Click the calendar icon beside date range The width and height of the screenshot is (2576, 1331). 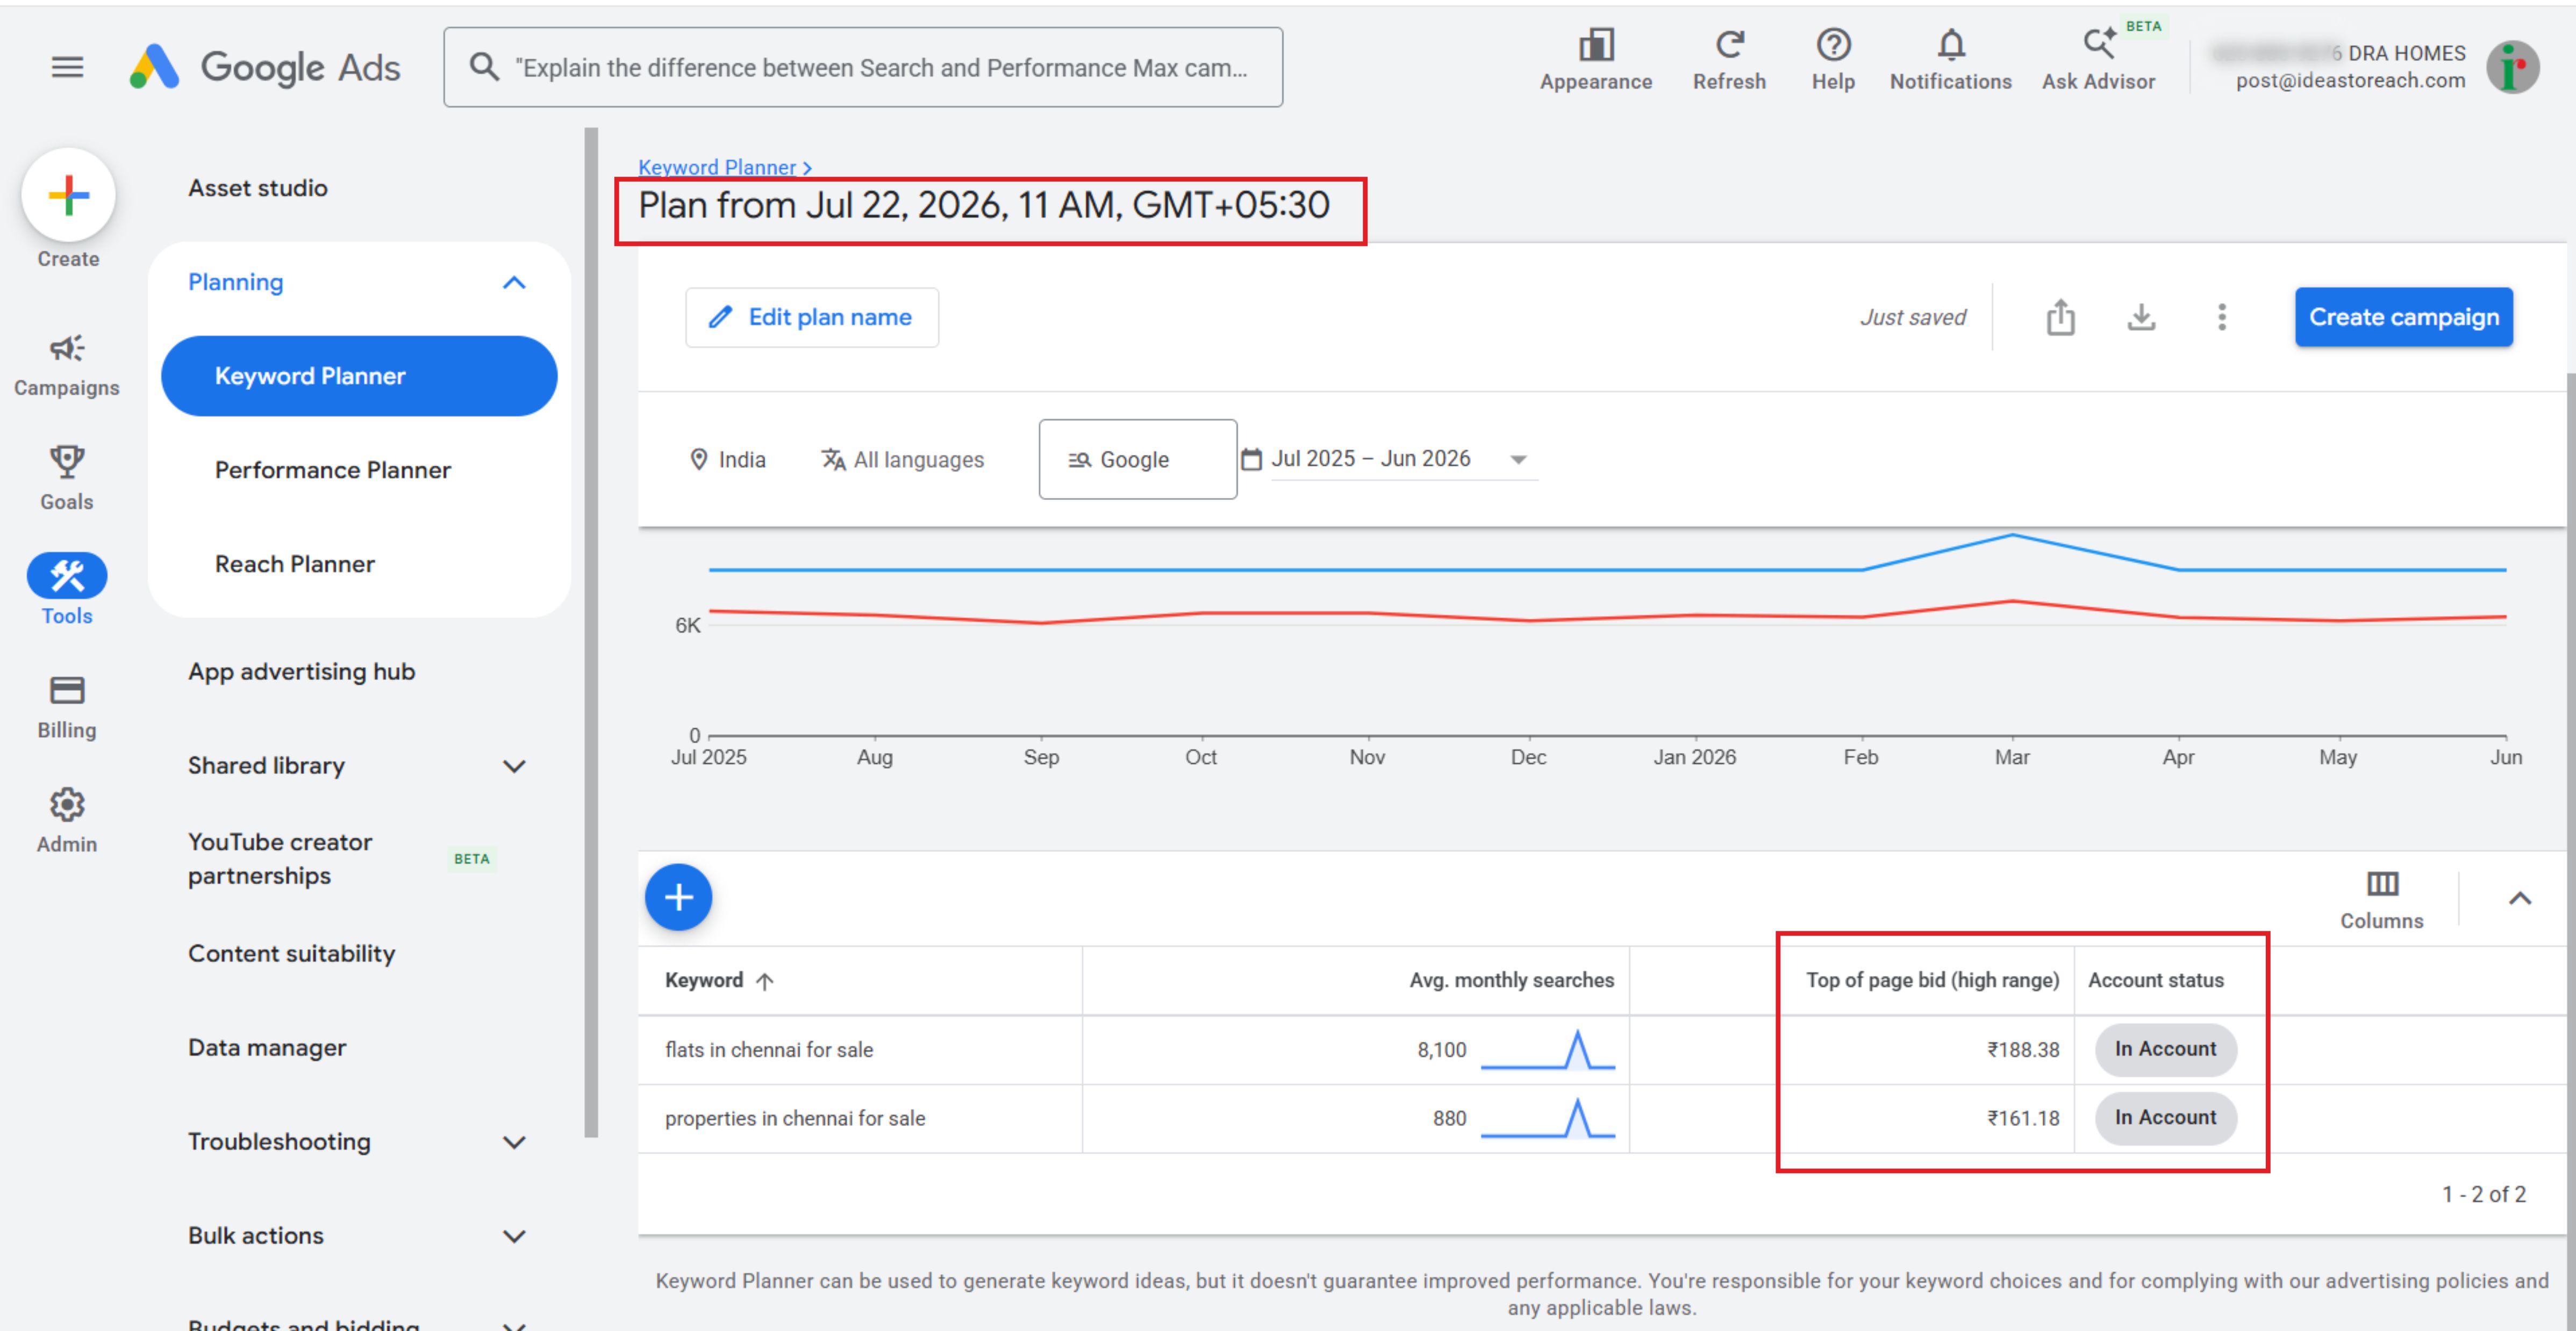point(1250,459)
